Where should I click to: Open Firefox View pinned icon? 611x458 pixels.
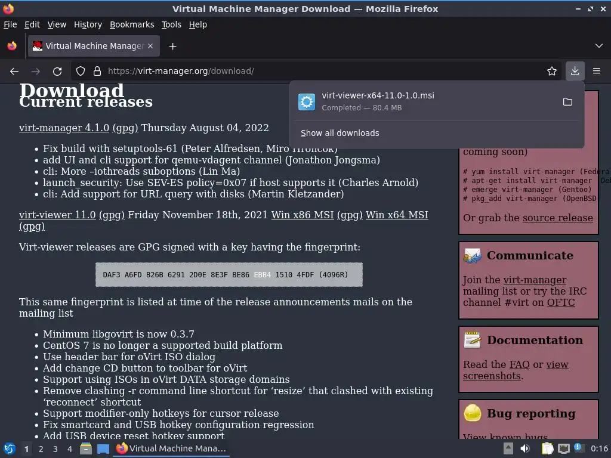12,46
